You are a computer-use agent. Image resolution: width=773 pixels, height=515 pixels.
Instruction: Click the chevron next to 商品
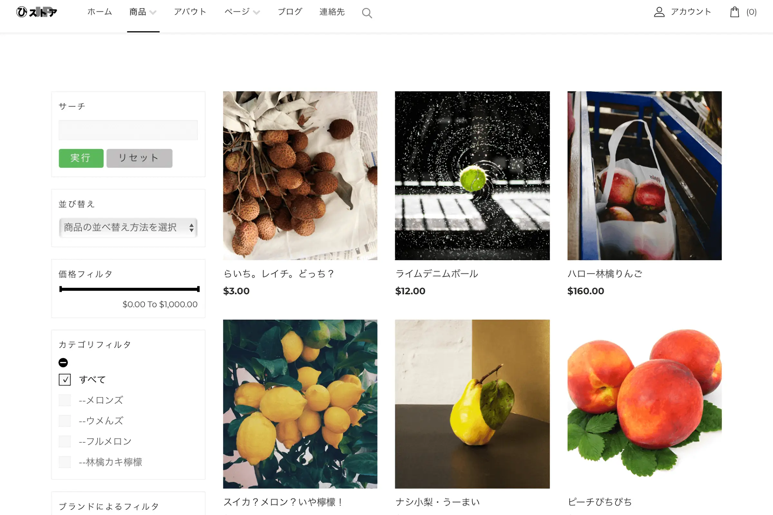point(153,13)
